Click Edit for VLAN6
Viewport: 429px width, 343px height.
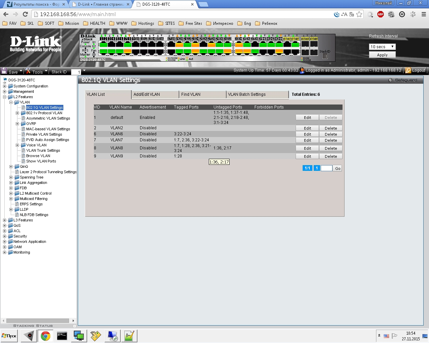click(x=307, y=134)
